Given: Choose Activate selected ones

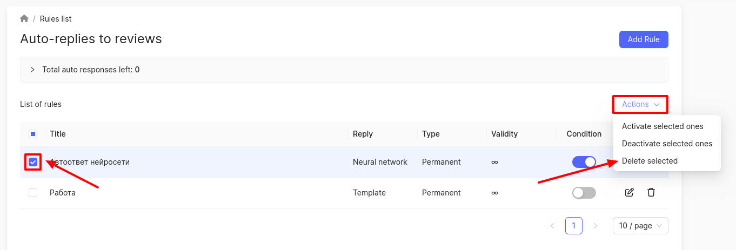Looking at the screenshot, I should 663,126.
